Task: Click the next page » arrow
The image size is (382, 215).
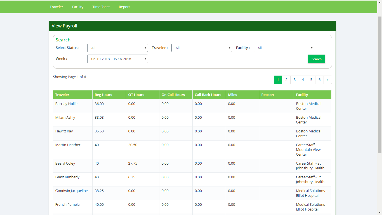Action: coord(328,80)
